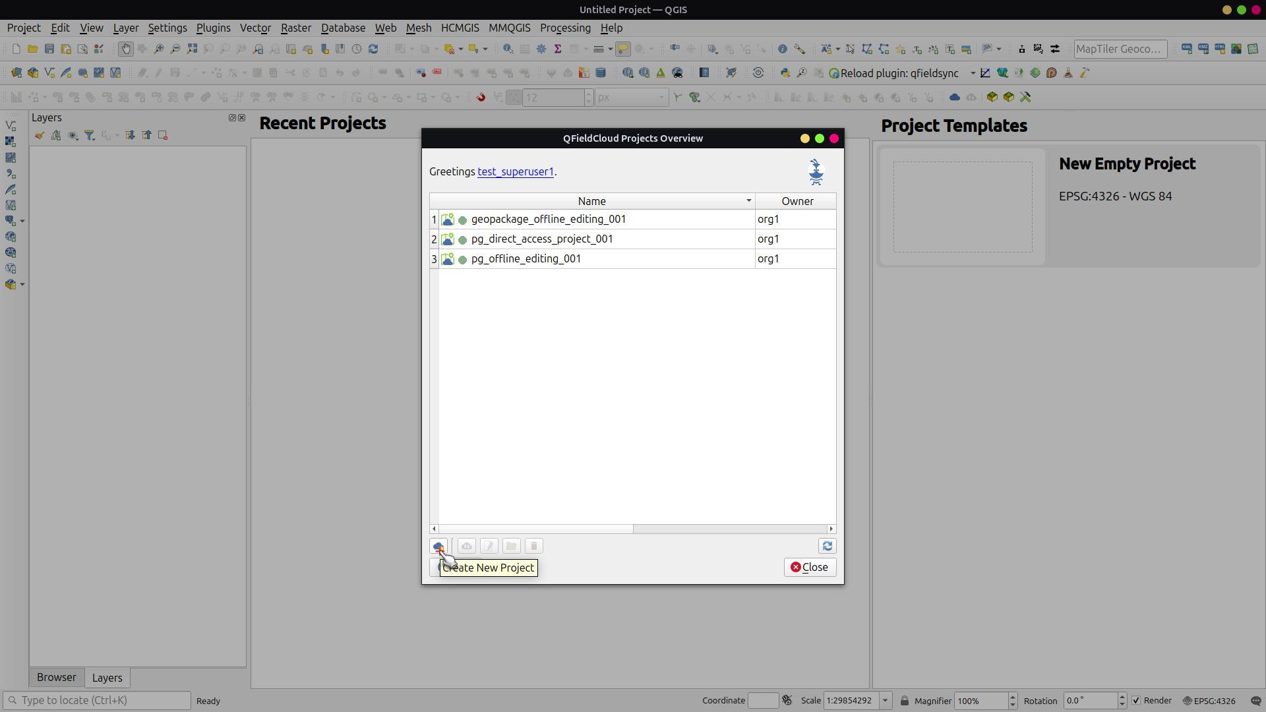
Task: Expand the Reload plugin qfieldsync dropdown arrow
Action: pyautogui.click(x=972, y=73)
